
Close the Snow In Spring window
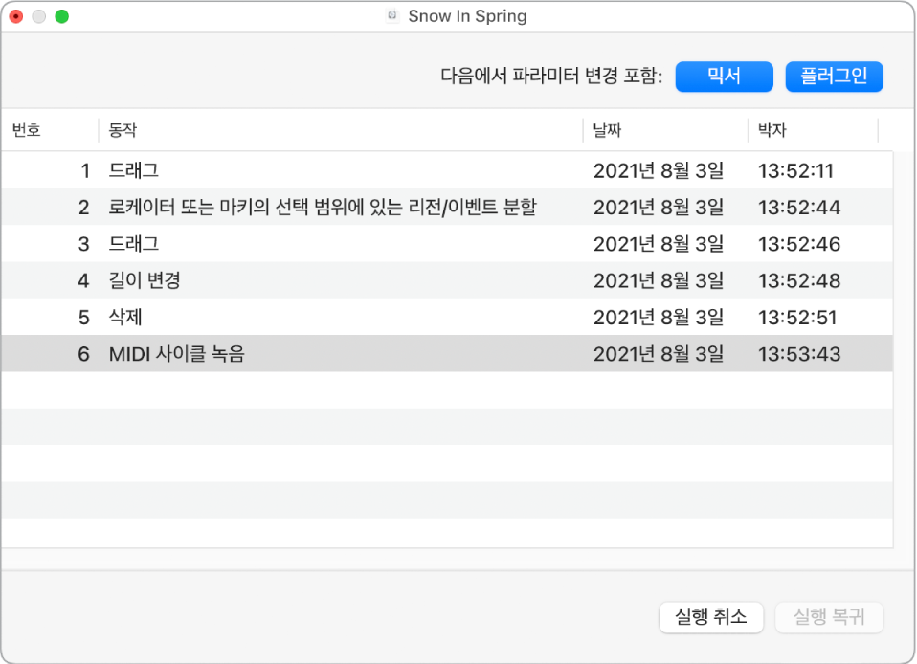pos(16,16)
